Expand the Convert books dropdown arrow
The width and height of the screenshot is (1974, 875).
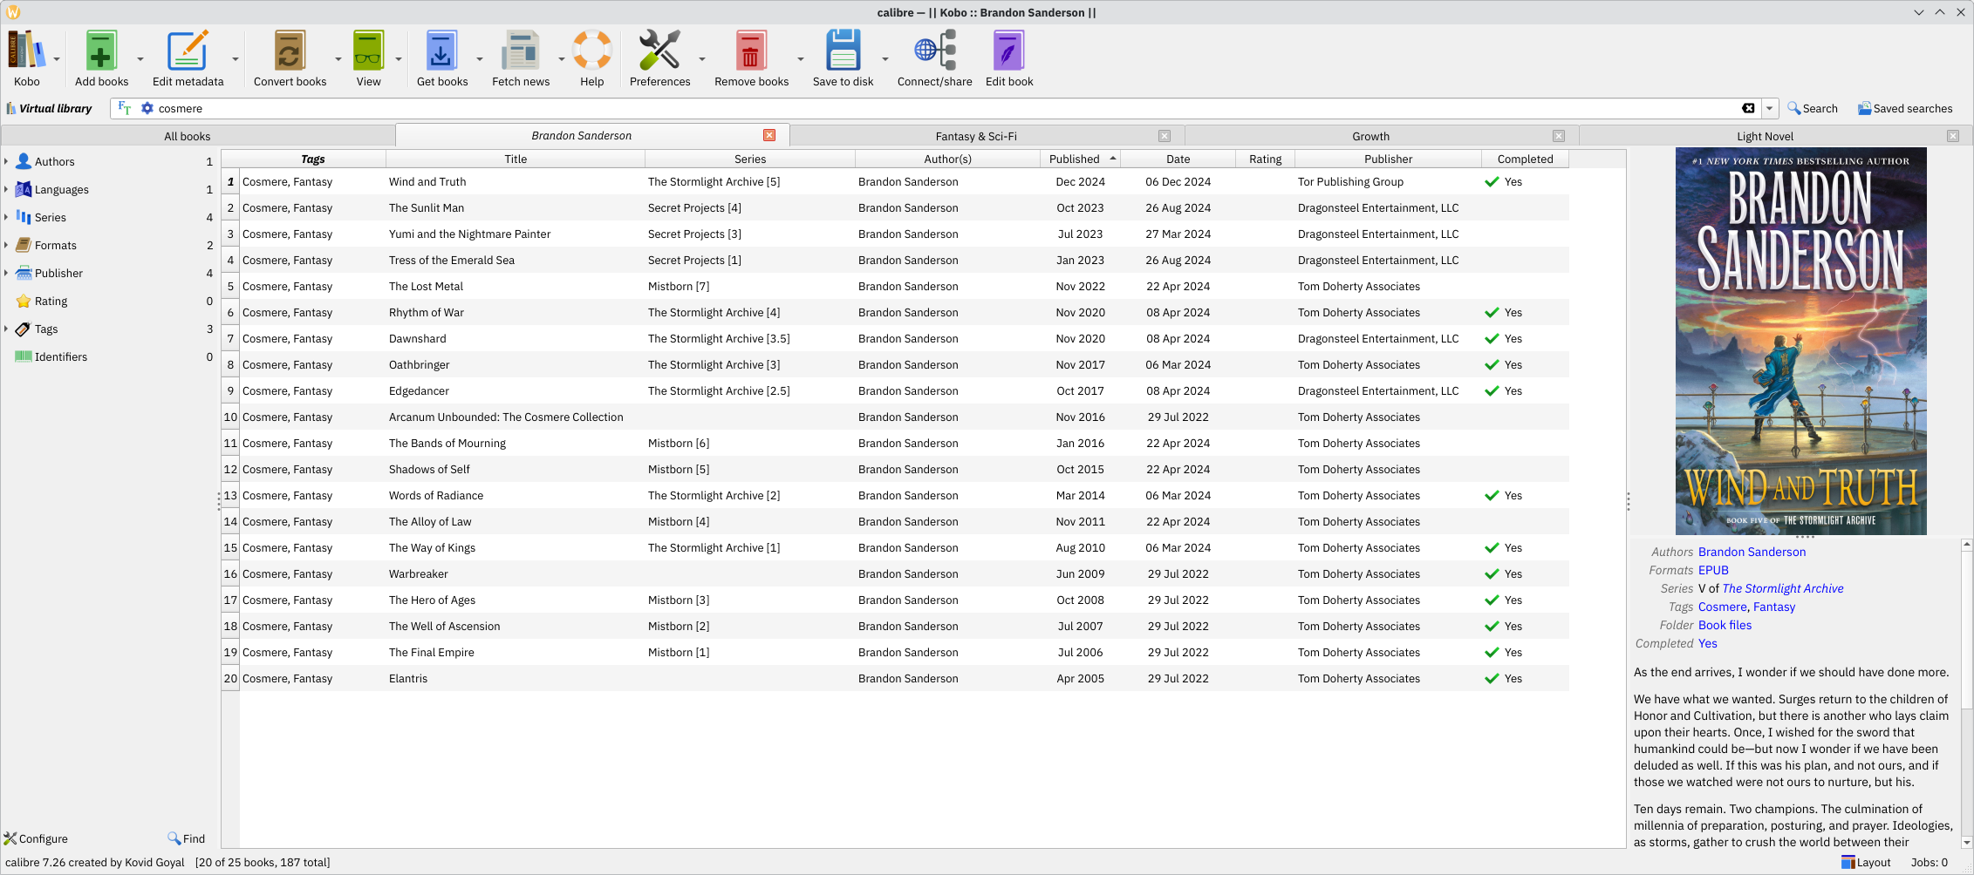[x=338, y=59]
